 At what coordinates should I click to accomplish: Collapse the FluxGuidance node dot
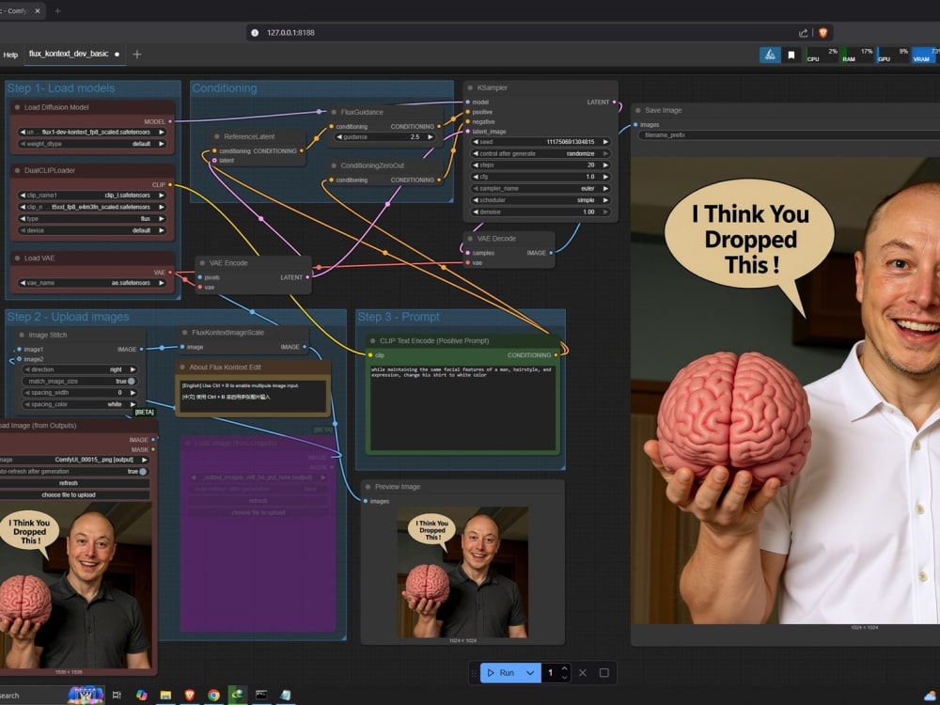coord(334,112)
